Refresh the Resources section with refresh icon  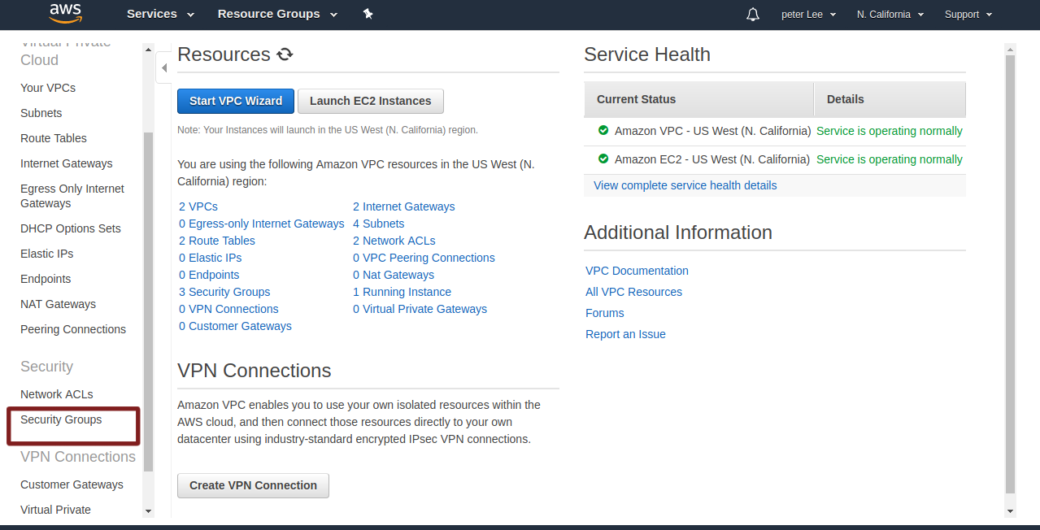coord(285,54)
